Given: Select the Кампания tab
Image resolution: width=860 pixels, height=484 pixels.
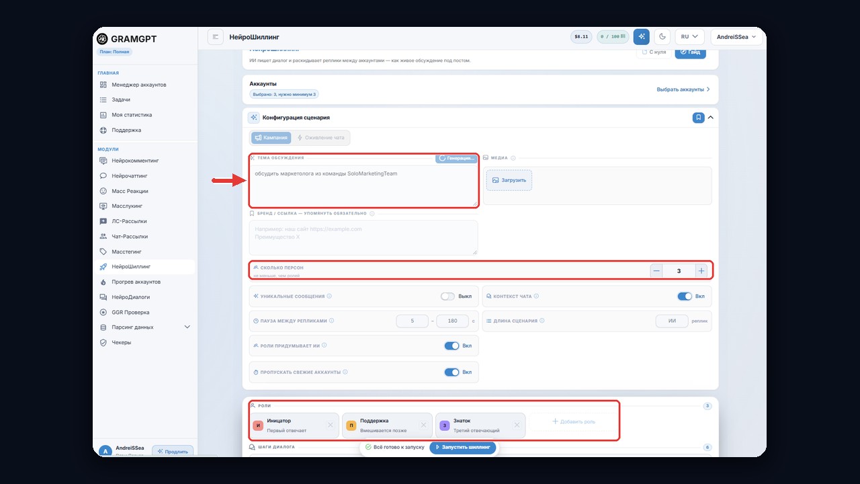Looking at the screenshot, I should [x=271, y=138].
